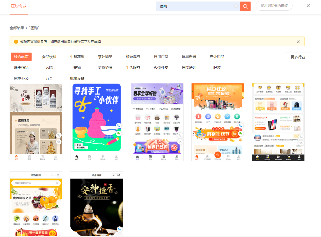Filter by 生活服务 industry
This screenshot has width=321, height=237.
pyautogui.click(x=133, y=68)
